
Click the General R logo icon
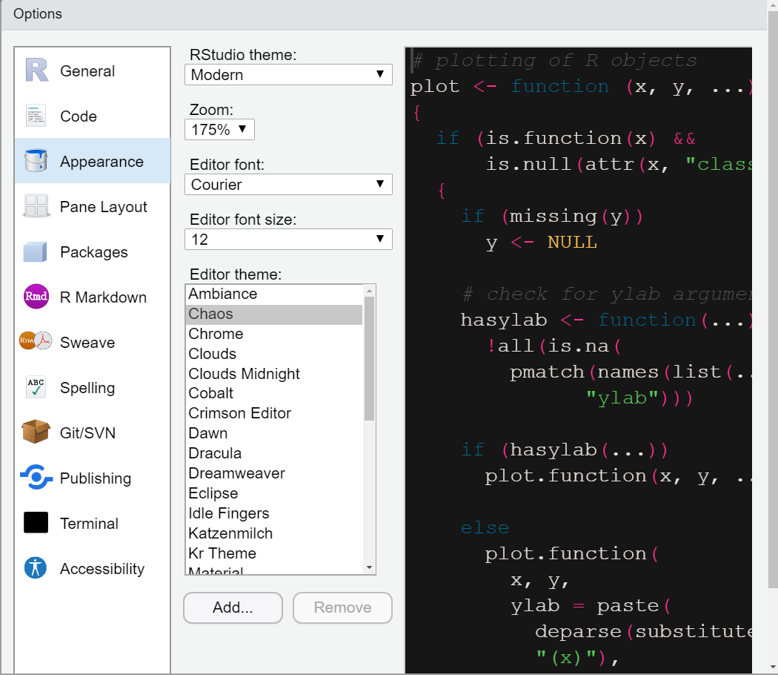coord(37,70)
